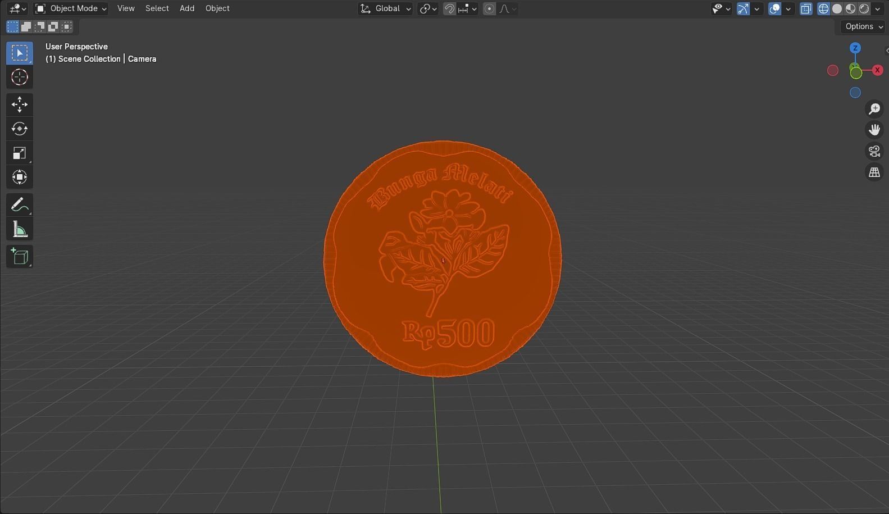Viewport: 889px width, 514px height.
Task: Open the Object menu
Action: click(217, 8)
